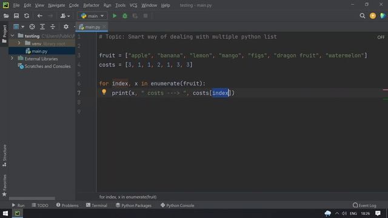Collapse the testing project folder
Image resolution: width=388 pixels, height=218 pixels.
[x=12, y=36]
